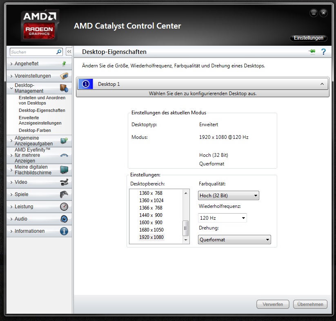Click the blue Desktop 1 number badge

tap(85, 84)
